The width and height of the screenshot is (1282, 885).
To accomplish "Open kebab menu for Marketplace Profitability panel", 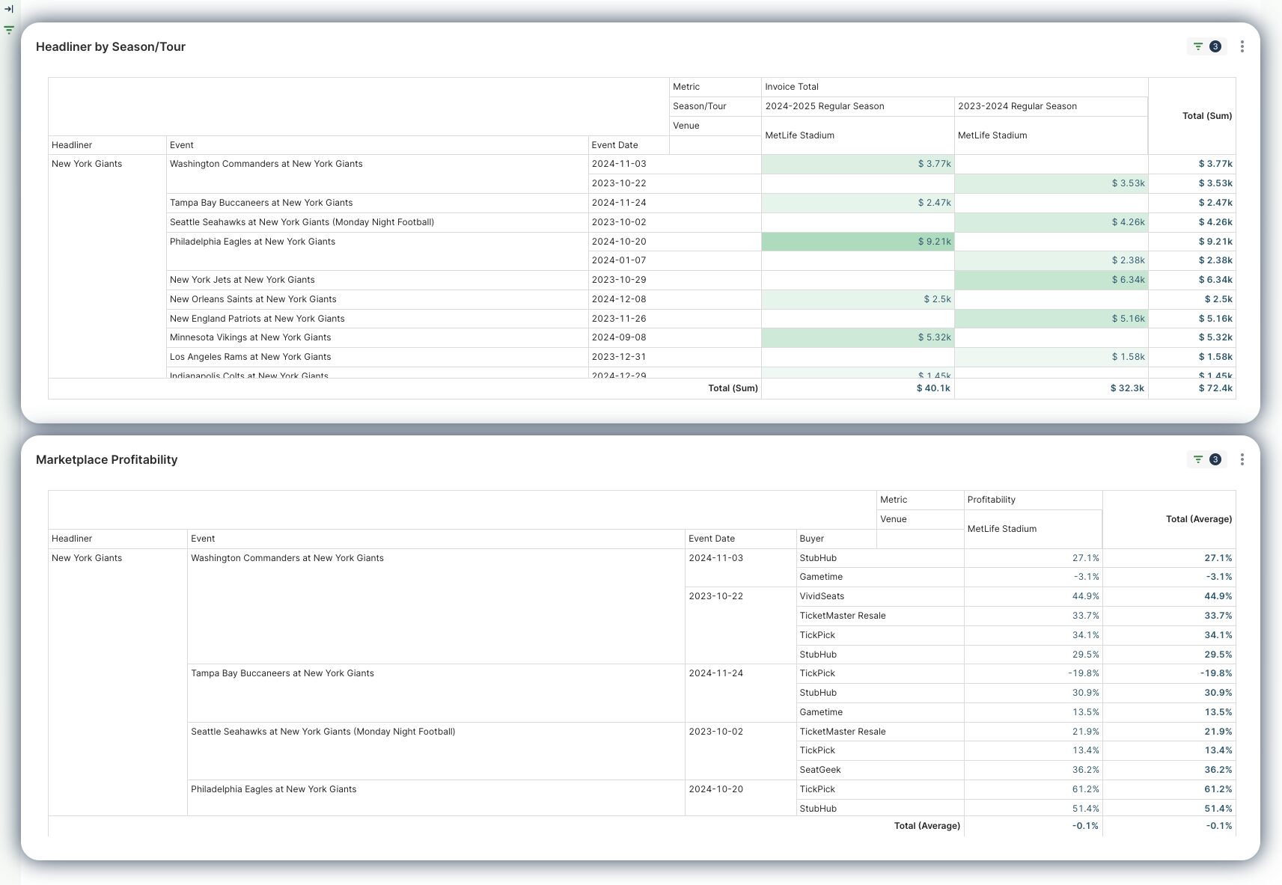I will tap(1242, 459).
